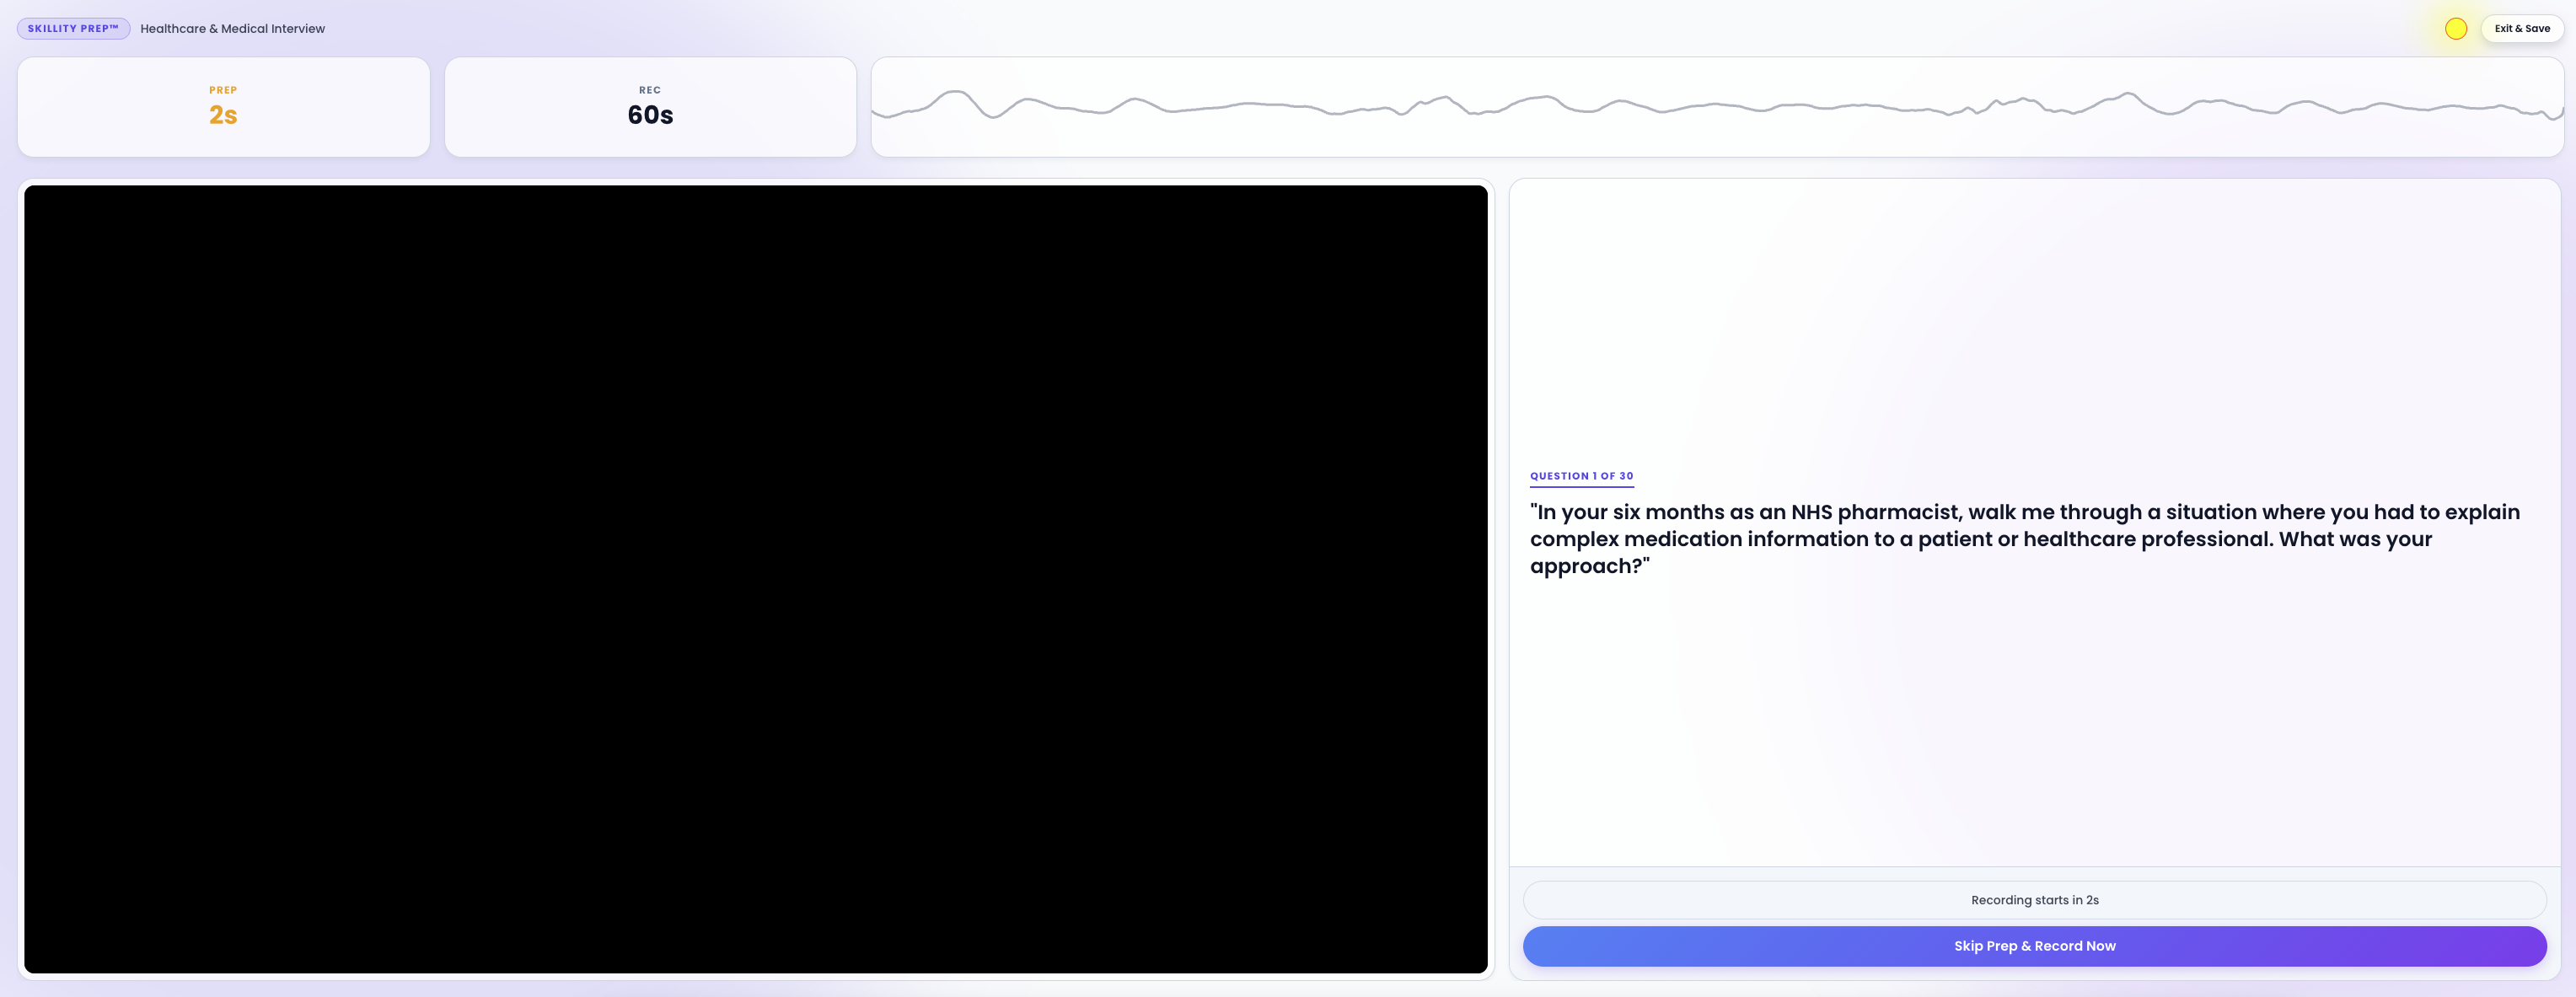Click the orange 2s countdown value

tap(223, 116)
